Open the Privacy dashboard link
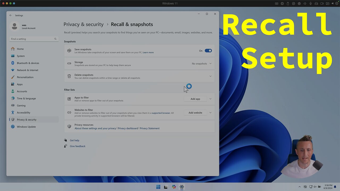Screen dimensions: 340x191 click(x=128, y=128)
